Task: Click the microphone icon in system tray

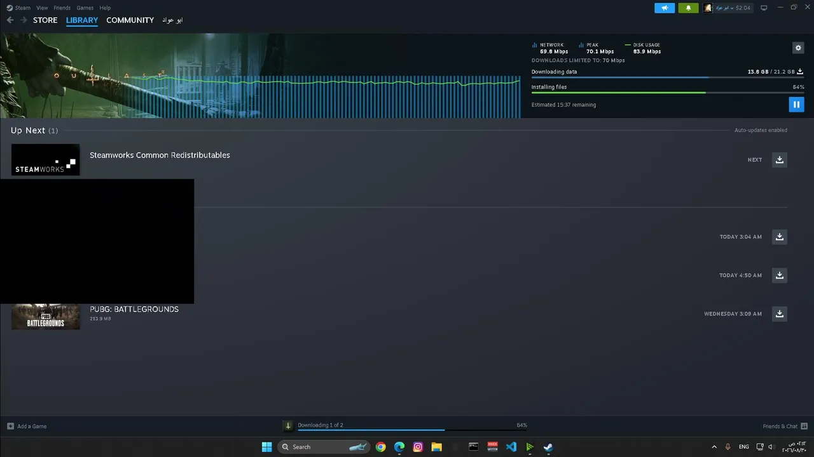Action: 728,447
